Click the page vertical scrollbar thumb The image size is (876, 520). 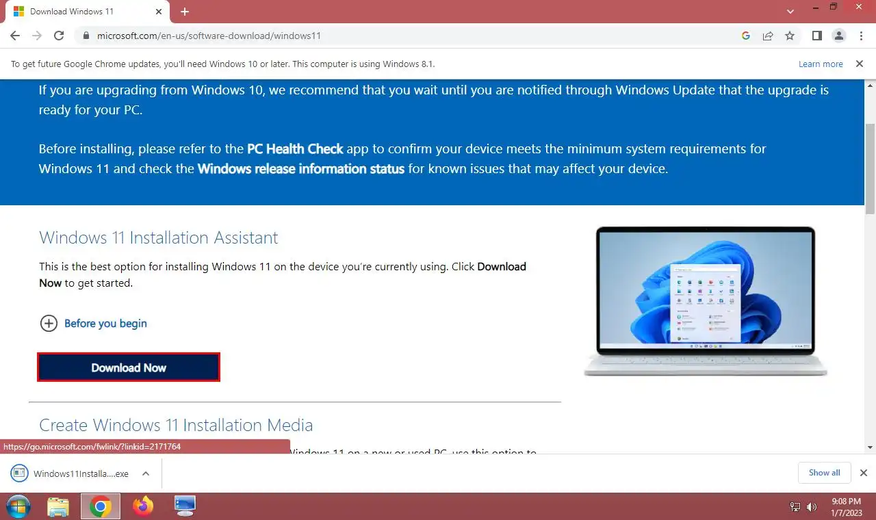pyautogui.click(x=870, y=168)
